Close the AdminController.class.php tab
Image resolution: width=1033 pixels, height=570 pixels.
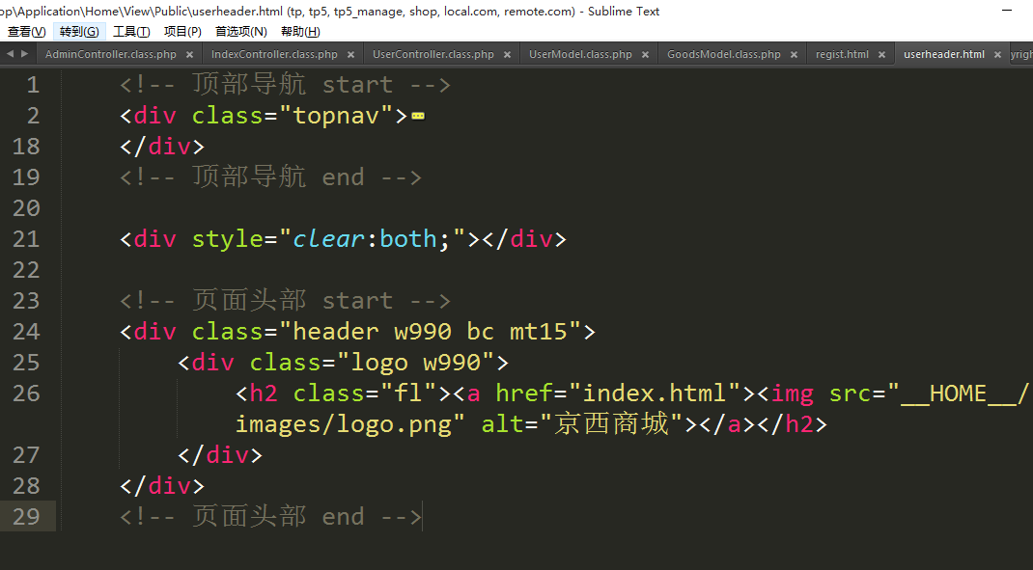click(190, 55)
